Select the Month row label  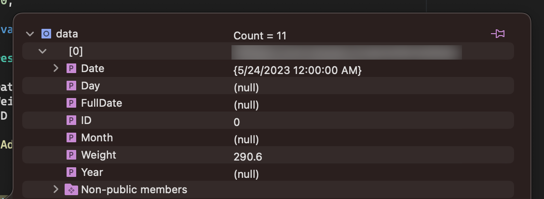[x=97, y=138]
